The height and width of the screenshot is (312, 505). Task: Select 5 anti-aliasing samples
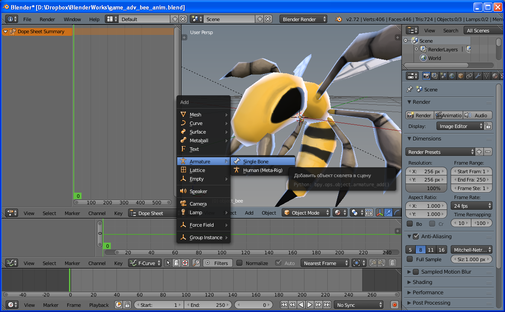[410, 250]
